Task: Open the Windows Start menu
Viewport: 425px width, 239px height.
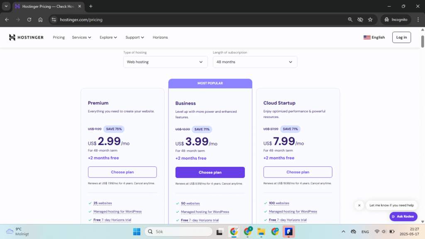Action: tap(137, 232)
